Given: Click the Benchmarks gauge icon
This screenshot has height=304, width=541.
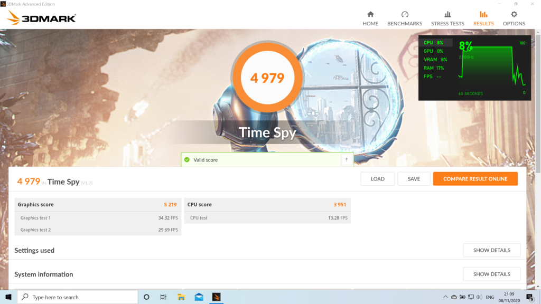Looking at the screenshot, I should (x=405, y=14).
